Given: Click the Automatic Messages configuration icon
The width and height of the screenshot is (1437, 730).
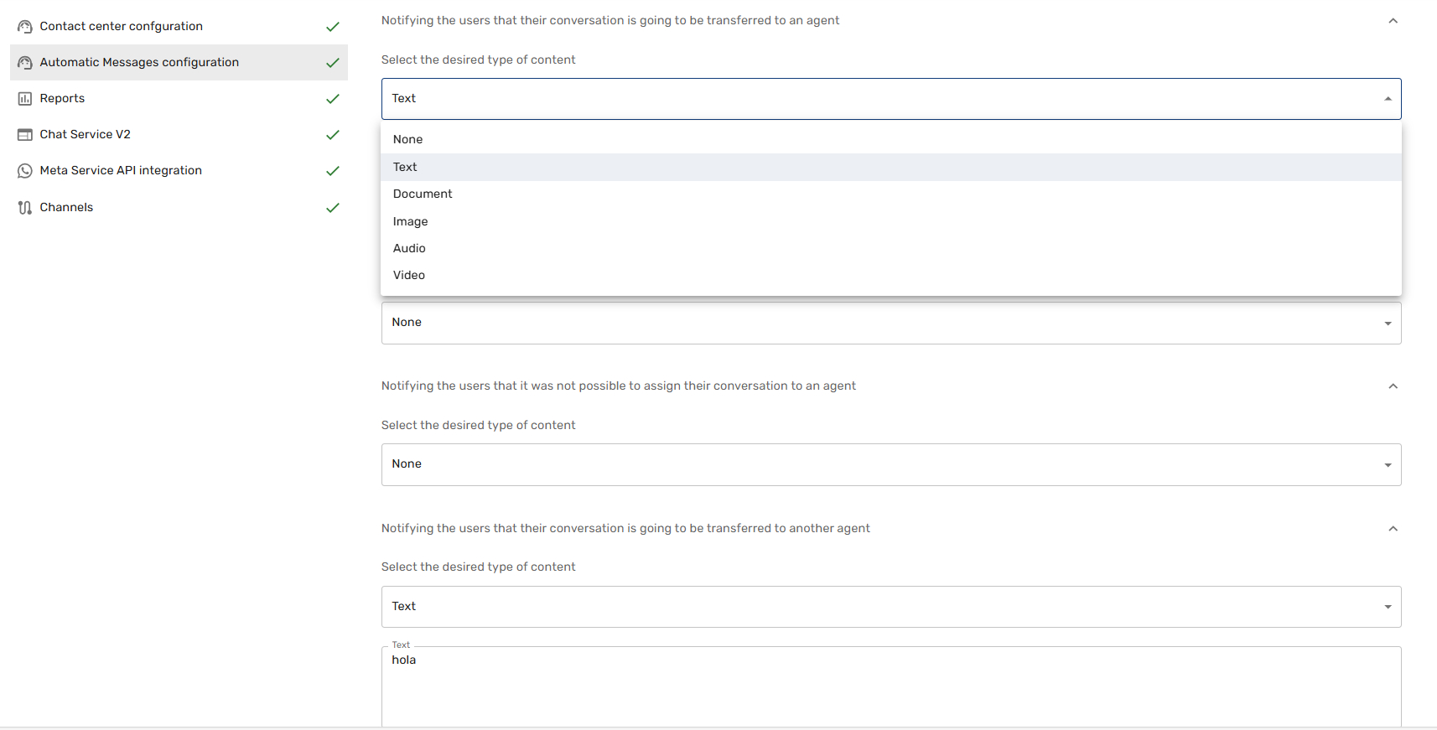Looking at the screenshot, I should (x=25, y=63).
